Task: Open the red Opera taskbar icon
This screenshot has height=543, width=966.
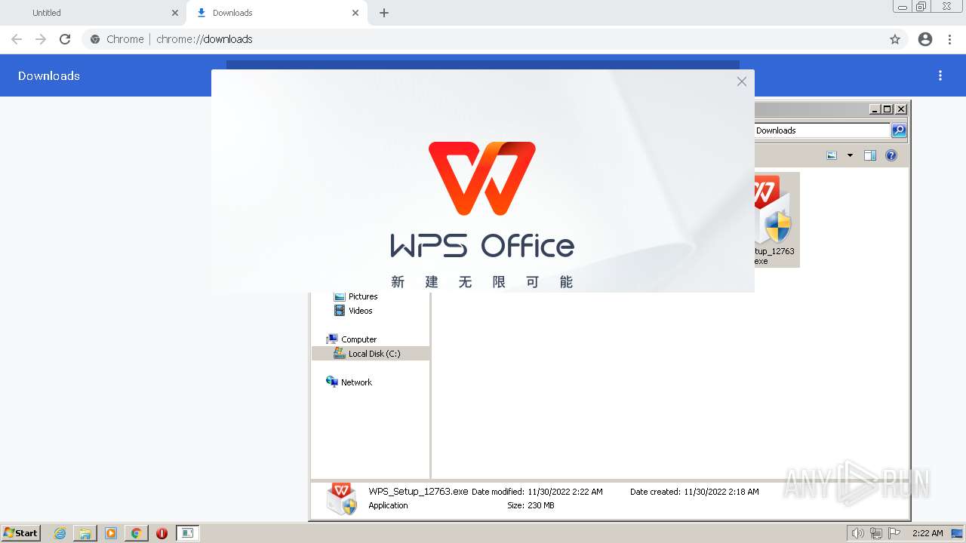Action: [162, 533]
